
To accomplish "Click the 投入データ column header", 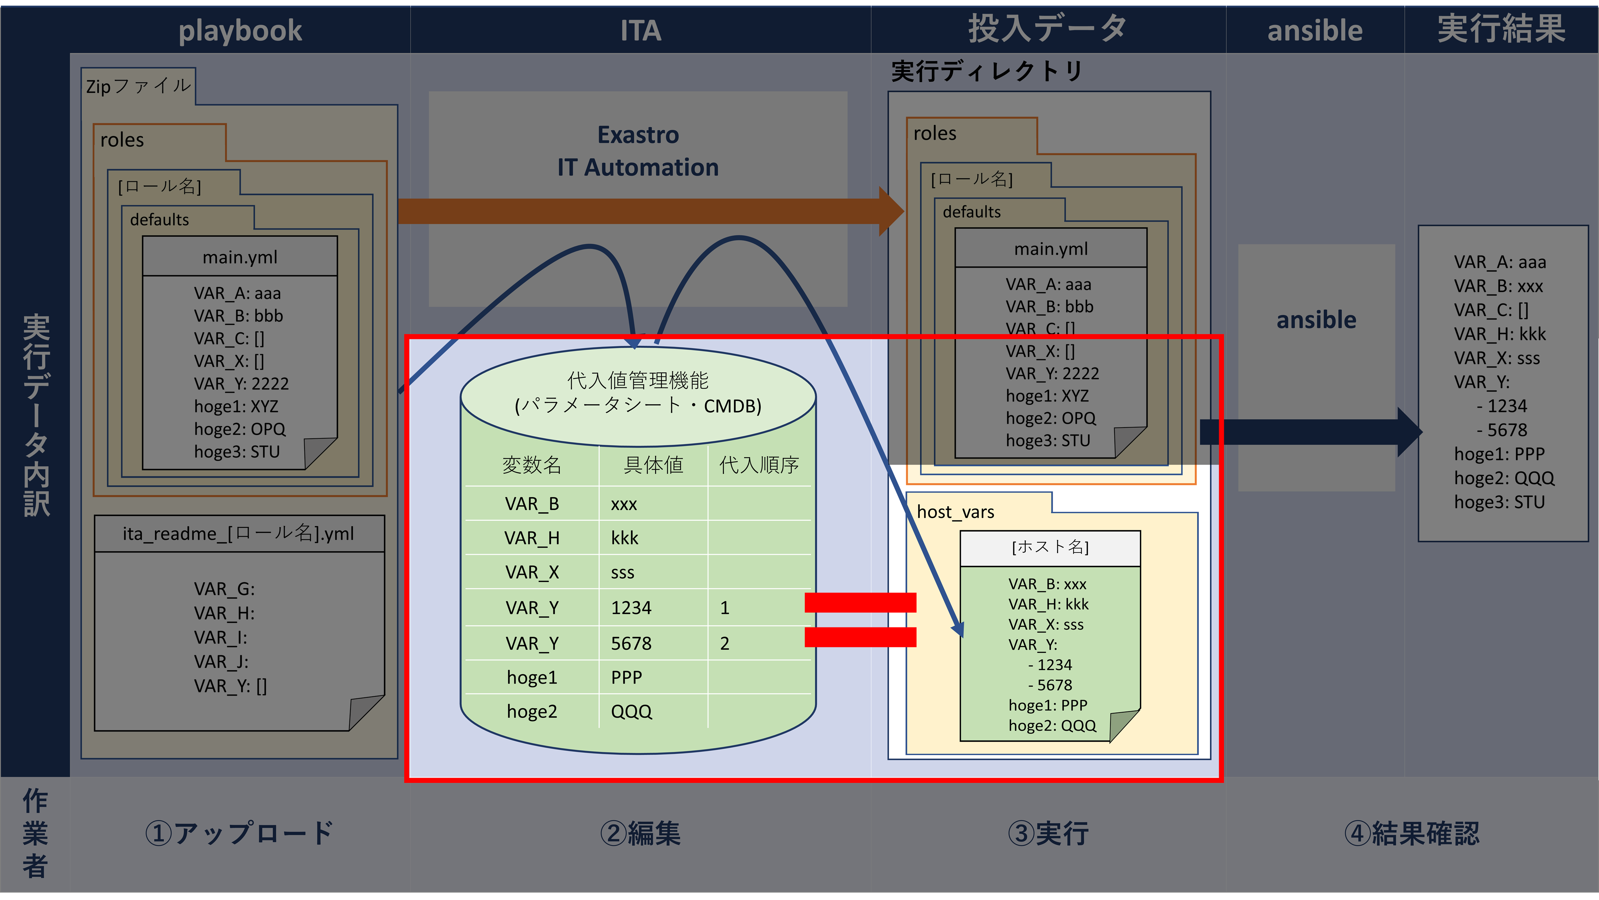I will pyautogui.click(x=1048, y=29).
